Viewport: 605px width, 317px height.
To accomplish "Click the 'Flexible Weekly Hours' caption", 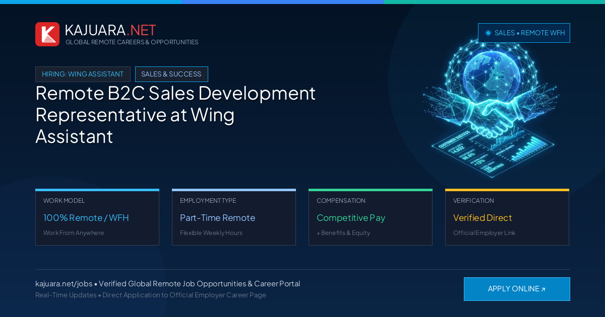I will pos(211,233).
